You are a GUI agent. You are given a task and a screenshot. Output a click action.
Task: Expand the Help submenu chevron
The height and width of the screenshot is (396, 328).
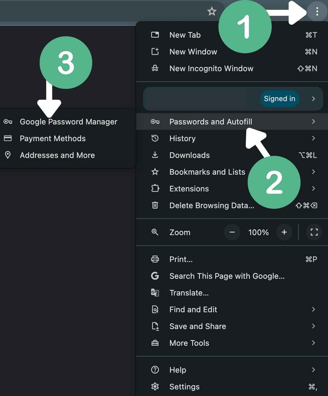click(x=313, y=370)
